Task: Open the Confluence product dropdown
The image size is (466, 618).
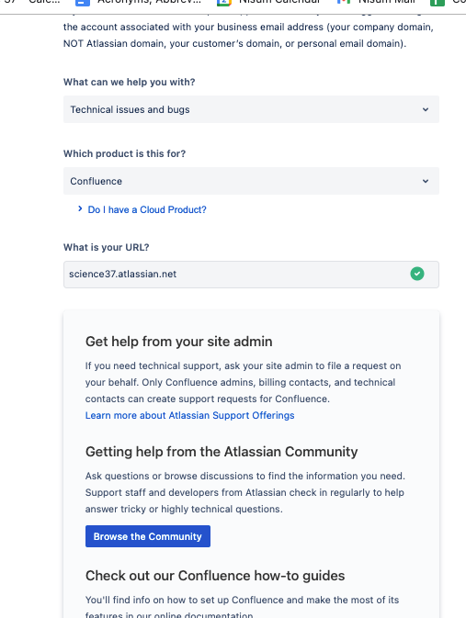Action: [x=251, y=181]
